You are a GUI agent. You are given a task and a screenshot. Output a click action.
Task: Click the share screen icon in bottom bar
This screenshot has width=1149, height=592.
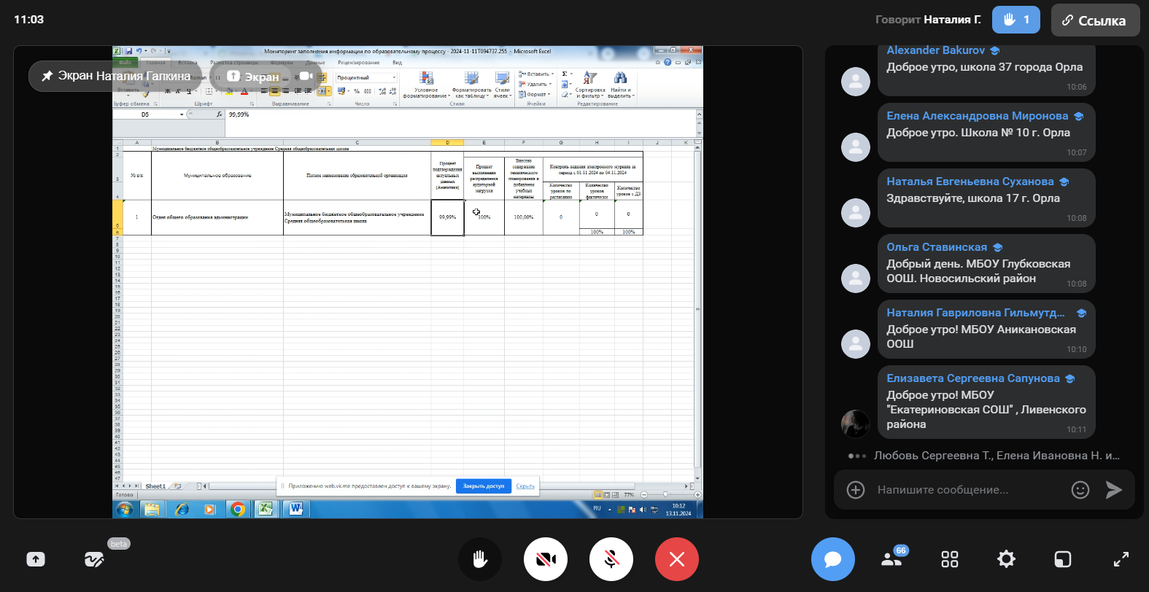pyautogui.click(x=36, y=559)
